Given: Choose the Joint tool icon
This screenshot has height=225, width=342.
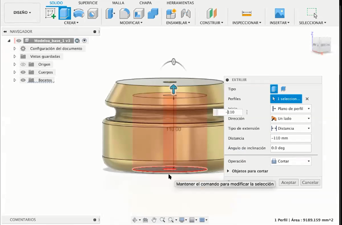Looking at the screenshot, I should (186, 13).
